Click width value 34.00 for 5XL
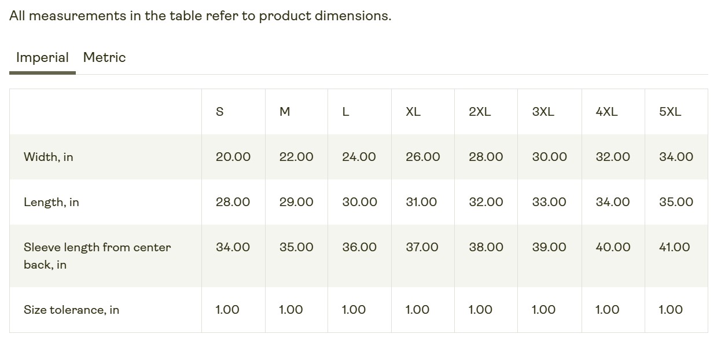This screenshot has height=352, width=721. point(676,157)
